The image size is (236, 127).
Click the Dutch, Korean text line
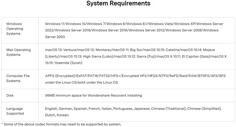point(57,115)
